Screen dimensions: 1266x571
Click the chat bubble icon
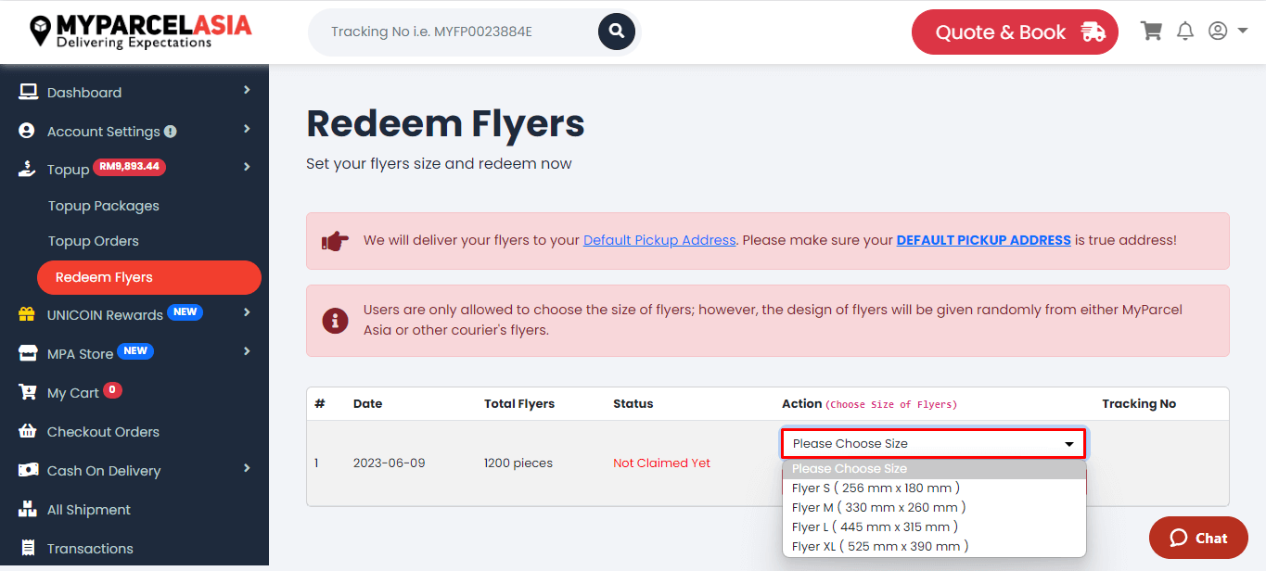coord(1178,538)
